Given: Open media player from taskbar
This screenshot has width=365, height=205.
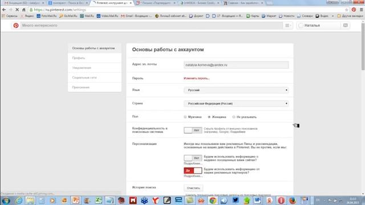Looking at the screenshot, I should 52,200.
